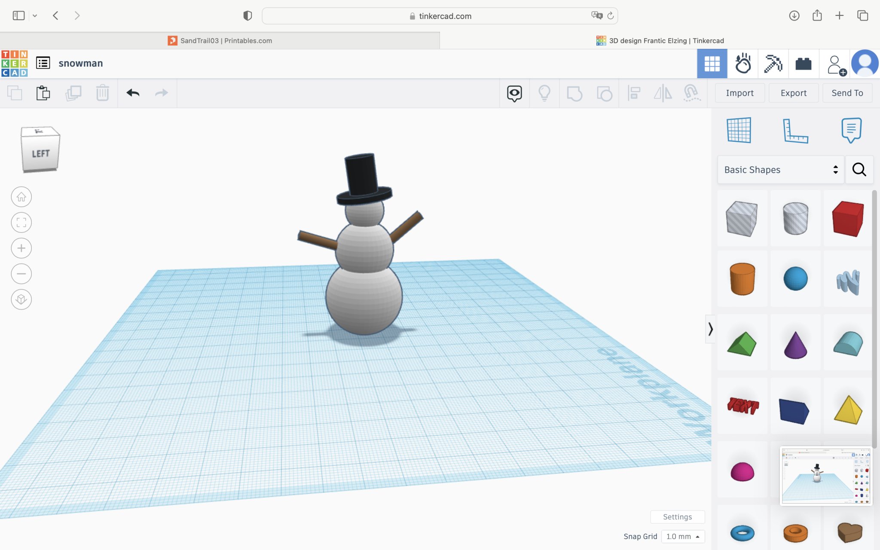The image size is (880, 550).
Task: Open the Align tool
Action: 634,93
